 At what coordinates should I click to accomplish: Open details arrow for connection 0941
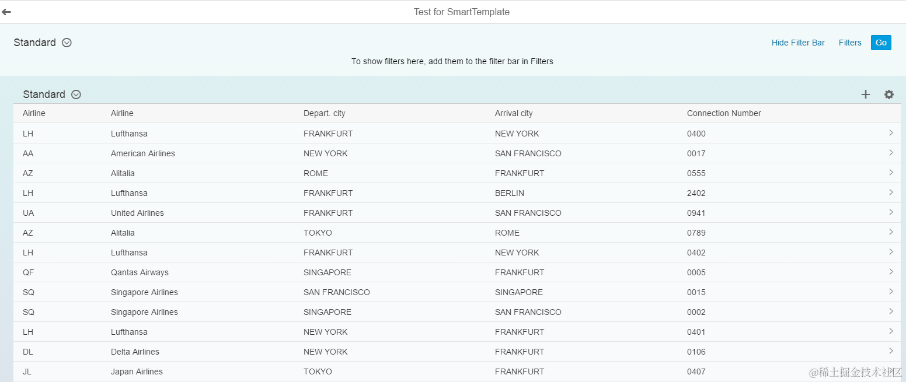(891, 212)
